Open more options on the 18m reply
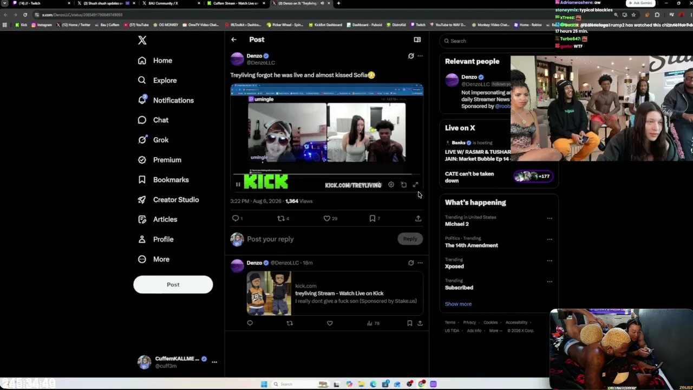 pos(420,263)
